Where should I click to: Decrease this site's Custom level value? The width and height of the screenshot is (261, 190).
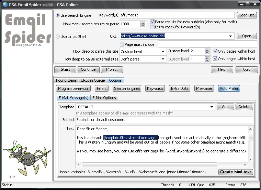(207, 53)
